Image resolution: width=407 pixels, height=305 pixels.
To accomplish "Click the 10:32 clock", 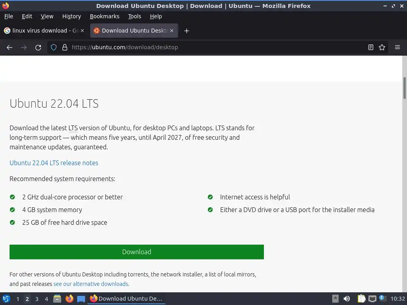I will (x=397, y=299).
